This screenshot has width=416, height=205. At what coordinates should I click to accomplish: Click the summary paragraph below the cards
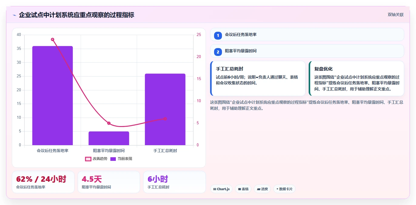tap(307, 105)
